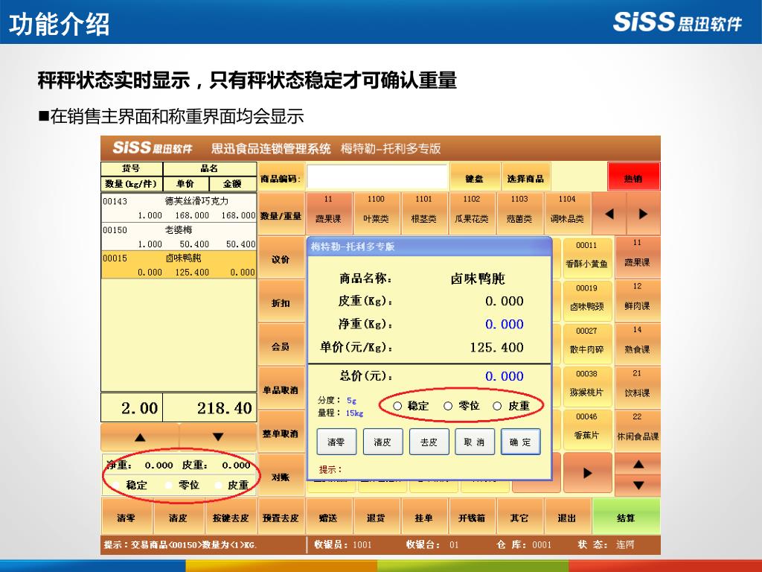
Task: Confirm weight with 确定 button
Action: pos(520,442)
